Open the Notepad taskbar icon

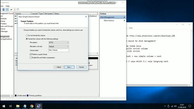(x=25, y=106)
